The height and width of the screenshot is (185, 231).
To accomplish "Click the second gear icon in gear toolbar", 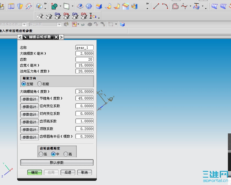I will [49, 16].
